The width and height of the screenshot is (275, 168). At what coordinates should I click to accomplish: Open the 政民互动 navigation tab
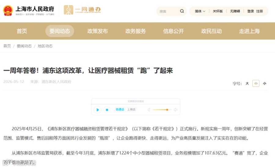(x=211, y=31)
